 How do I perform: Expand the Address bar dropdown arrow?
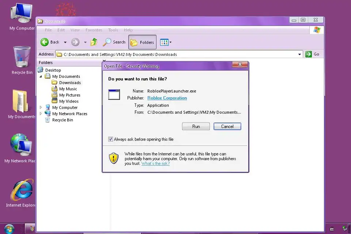(299, 54)
